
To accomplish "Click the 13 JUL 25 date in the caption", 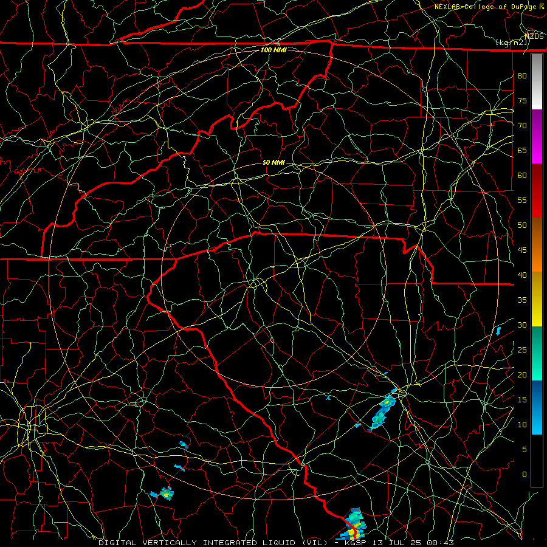I will [398, 543].
